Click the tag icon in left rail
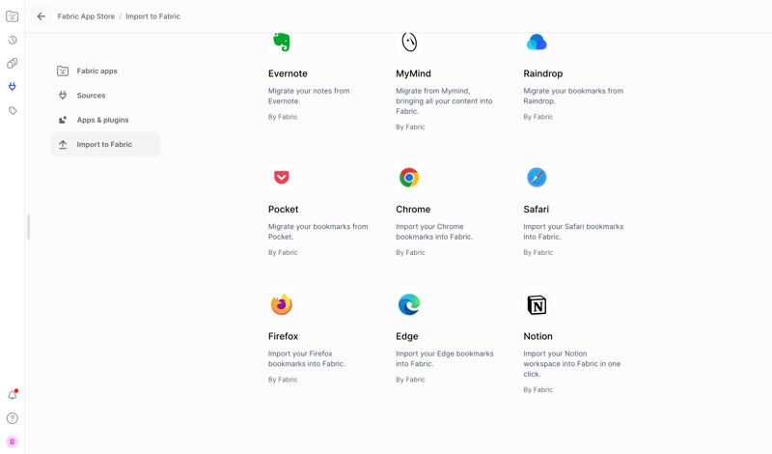The width and height of the screenshot is (772, 454). point(13,111)
